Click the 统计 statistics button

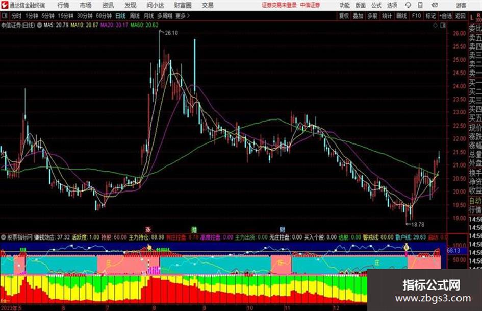(387, 16)
